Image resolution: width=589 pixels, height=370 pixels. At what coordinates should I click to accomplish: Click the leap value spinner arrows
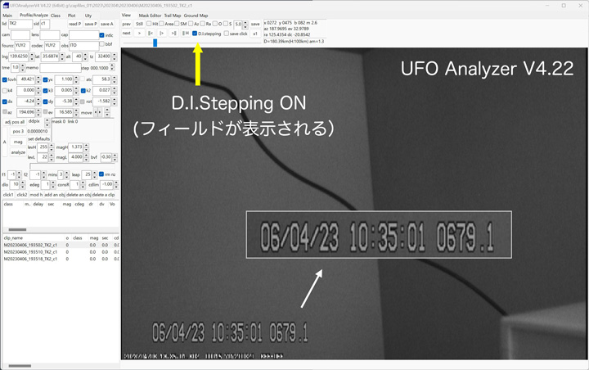[x=94, y=174]
